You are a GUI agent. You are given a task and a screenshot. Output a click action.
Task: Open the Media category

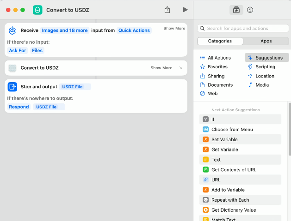[258, 85]
